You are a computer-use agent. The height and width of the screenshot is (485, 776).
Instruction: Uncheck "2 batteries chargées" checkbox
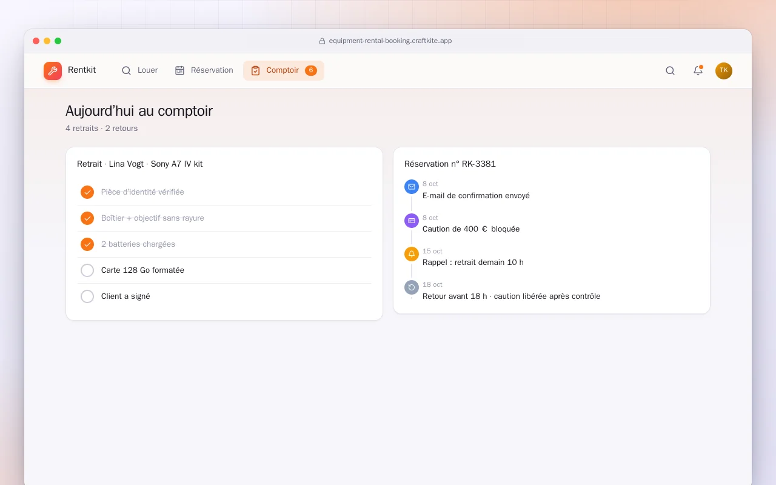(87, 244)
